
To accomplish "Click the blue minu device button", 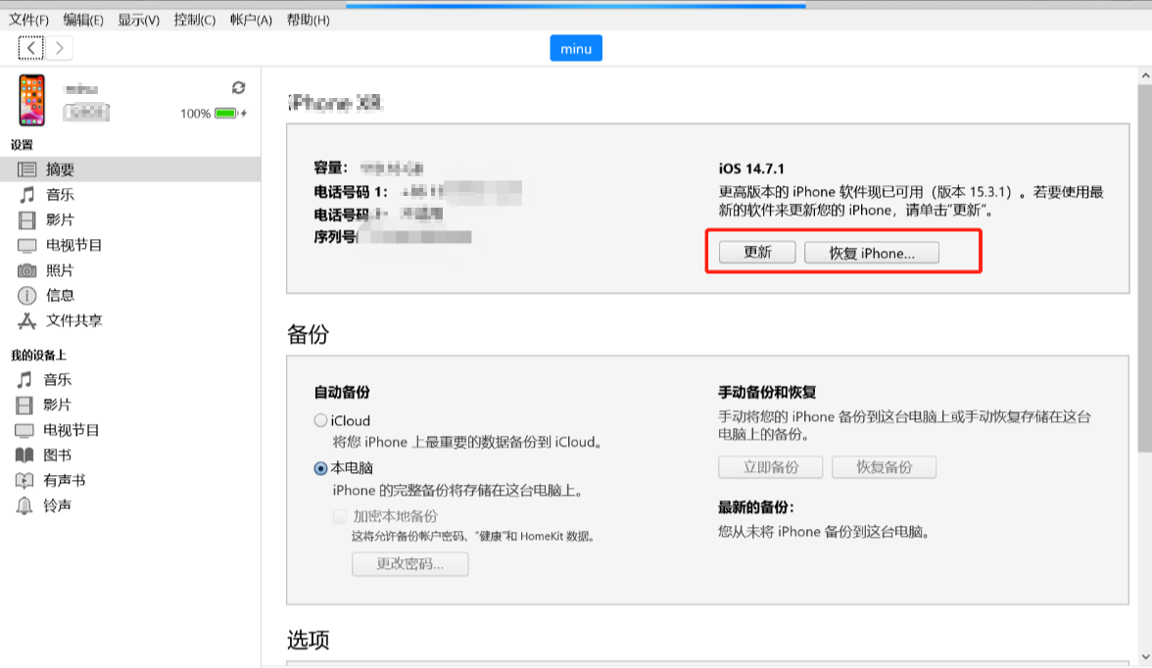I will click(x=576, y=49).
